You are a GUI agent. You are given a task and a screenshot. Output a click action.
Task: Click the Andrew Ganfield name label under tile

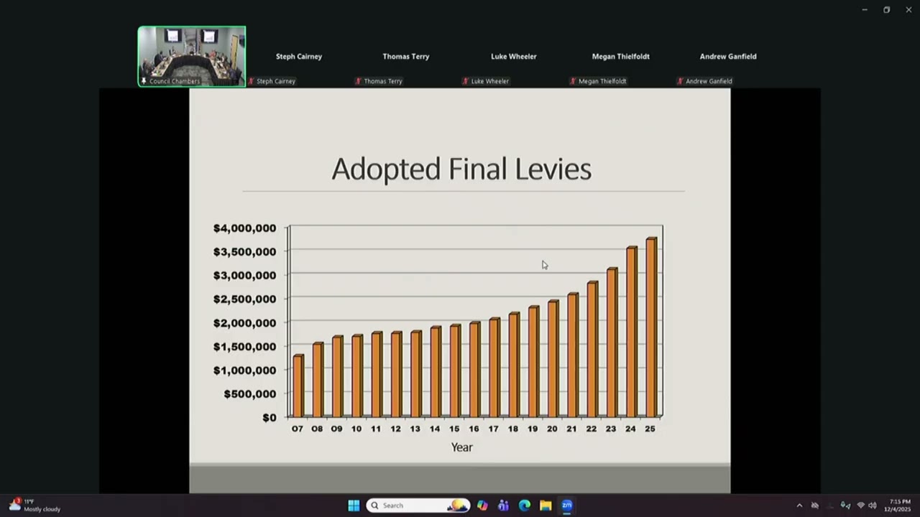coord(709,81)
